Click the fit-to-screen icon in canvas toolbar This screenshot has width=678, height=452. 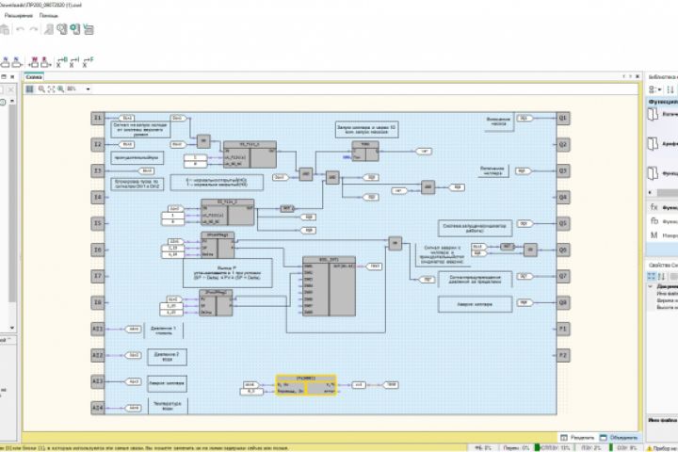(x=51, y=89)
